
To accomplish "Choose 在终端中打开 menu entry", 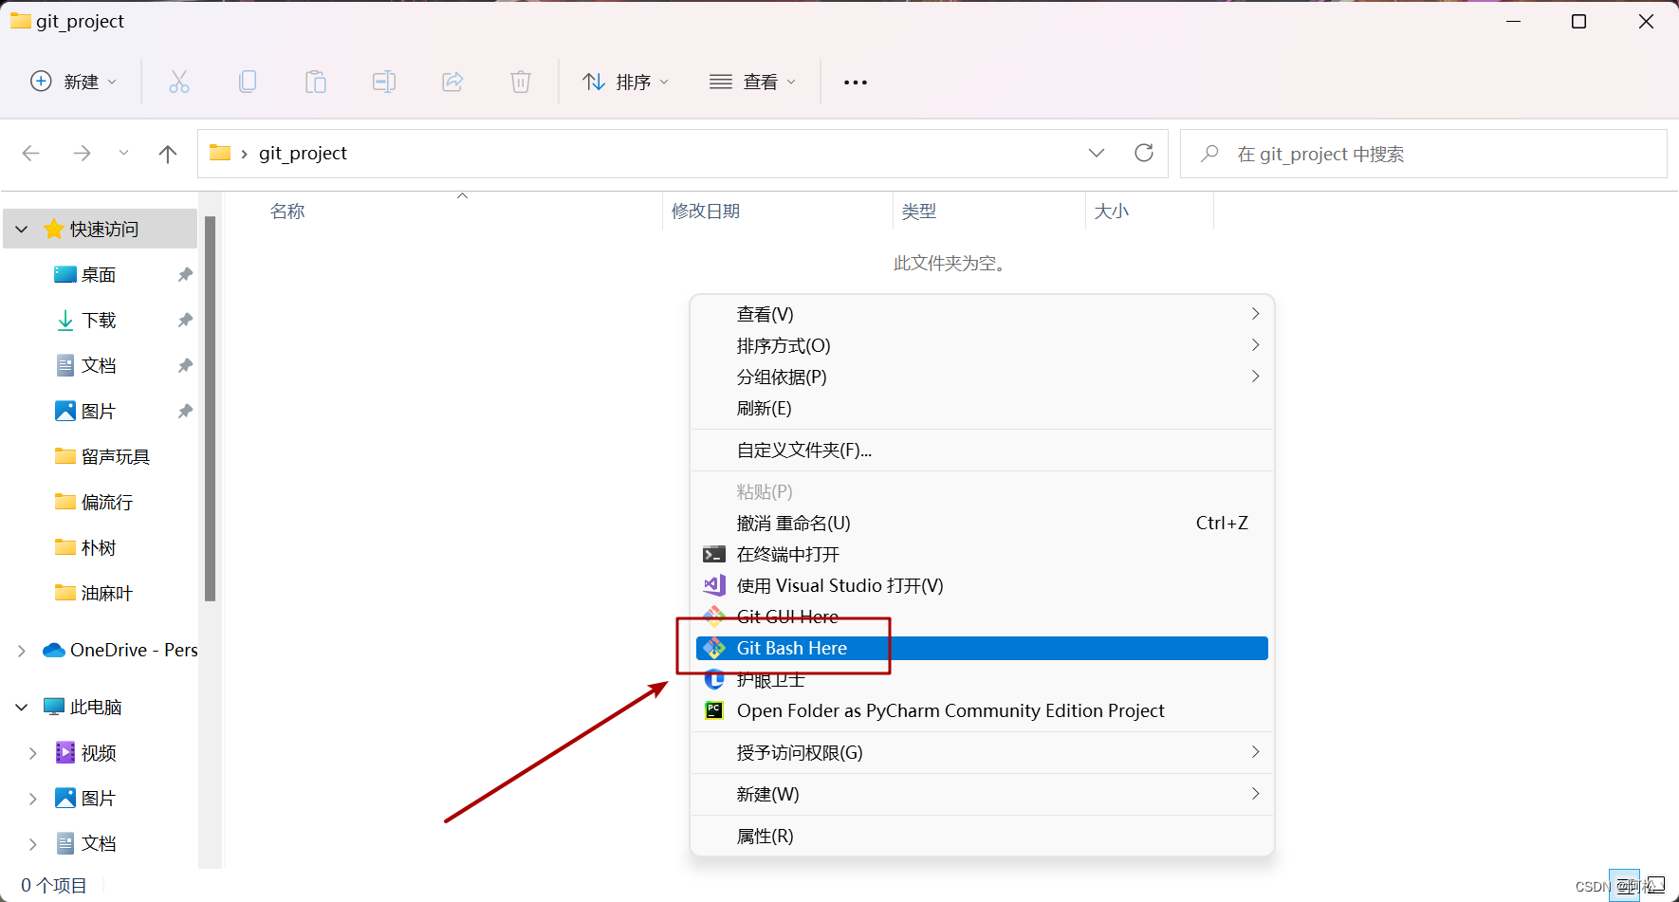I will pos(982,554).
